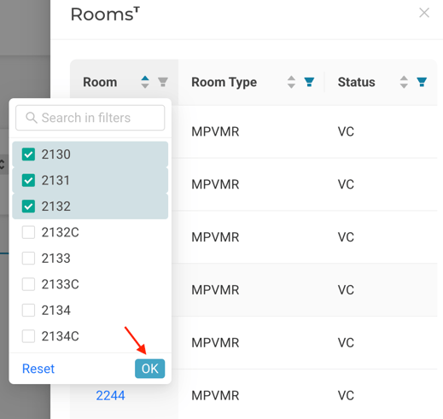443x419 pixels.
Task: Uncheck room 2130 checkbox
Action: [28, 154]
